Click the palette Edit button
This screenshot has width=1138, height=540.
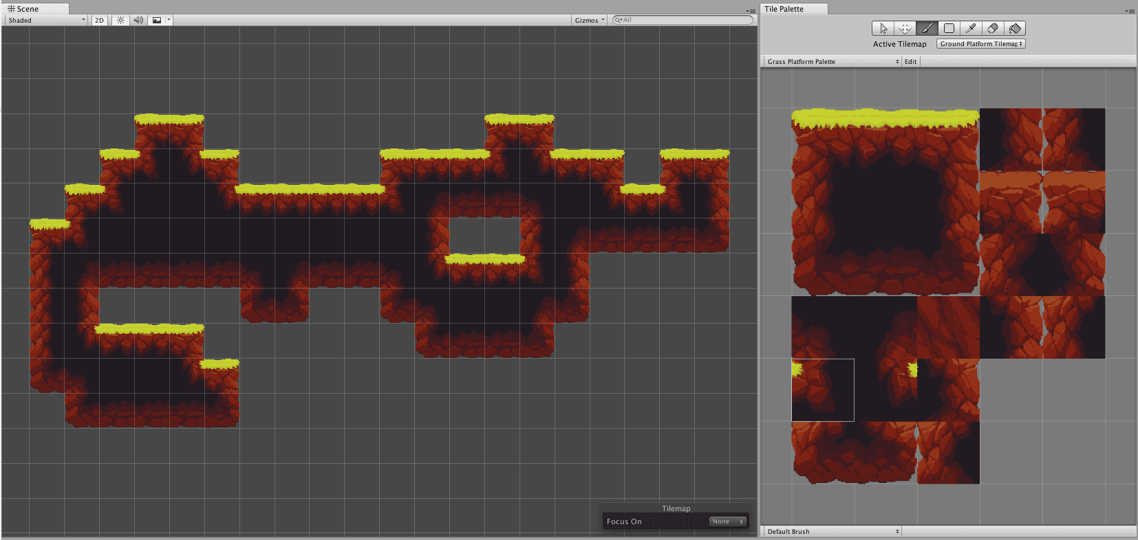(x=910, y=62)
